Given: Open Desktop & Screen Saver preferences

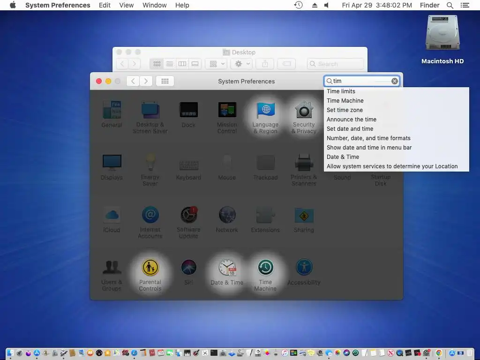Looking at the screenshot, I should pos(150,117).
